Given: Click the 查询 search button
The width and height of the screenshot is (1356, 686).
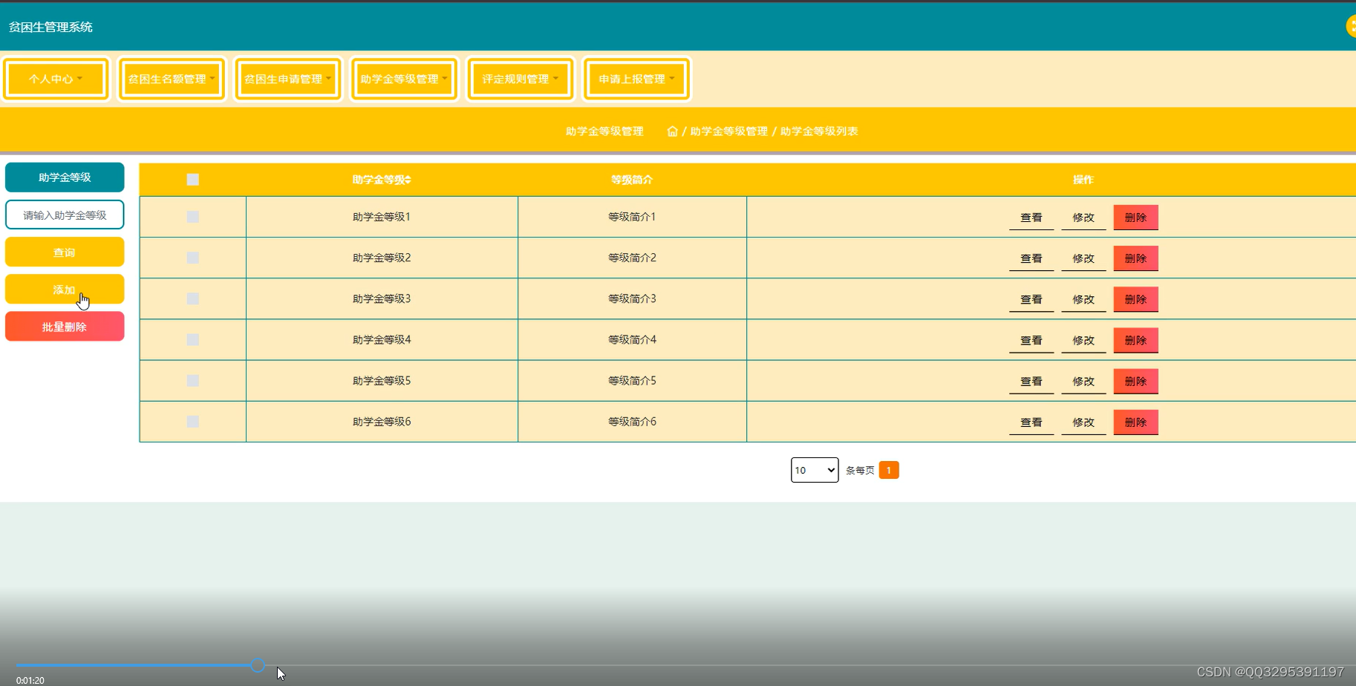Looking at the screenshot, I should click(x=65, y=252).
